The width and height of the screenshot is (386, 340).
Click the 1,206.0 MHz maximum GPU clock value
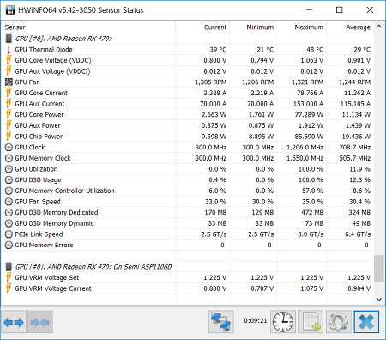[x=305, y=148]
